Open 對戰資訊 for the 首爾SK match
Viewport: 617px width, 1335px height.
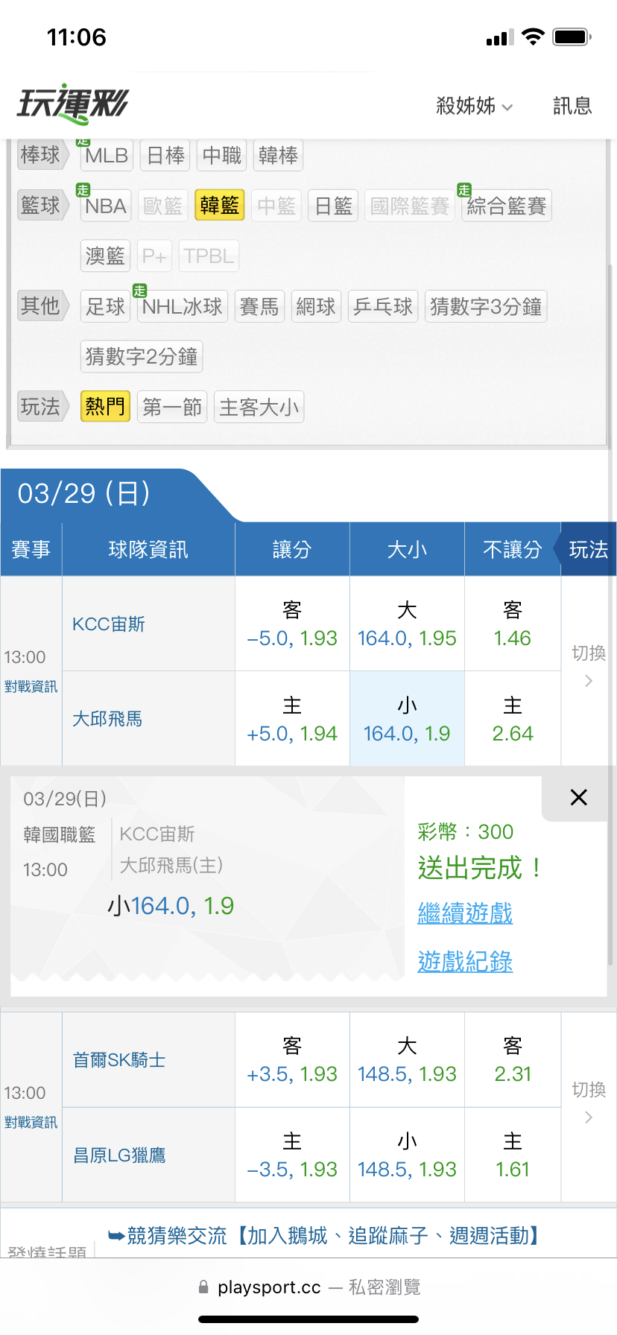pos(31,1123)
